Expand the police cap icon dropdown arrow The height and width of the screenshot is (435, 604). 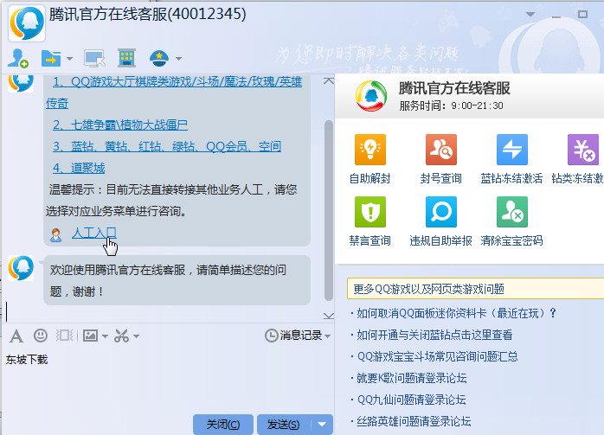click(178, 59)
